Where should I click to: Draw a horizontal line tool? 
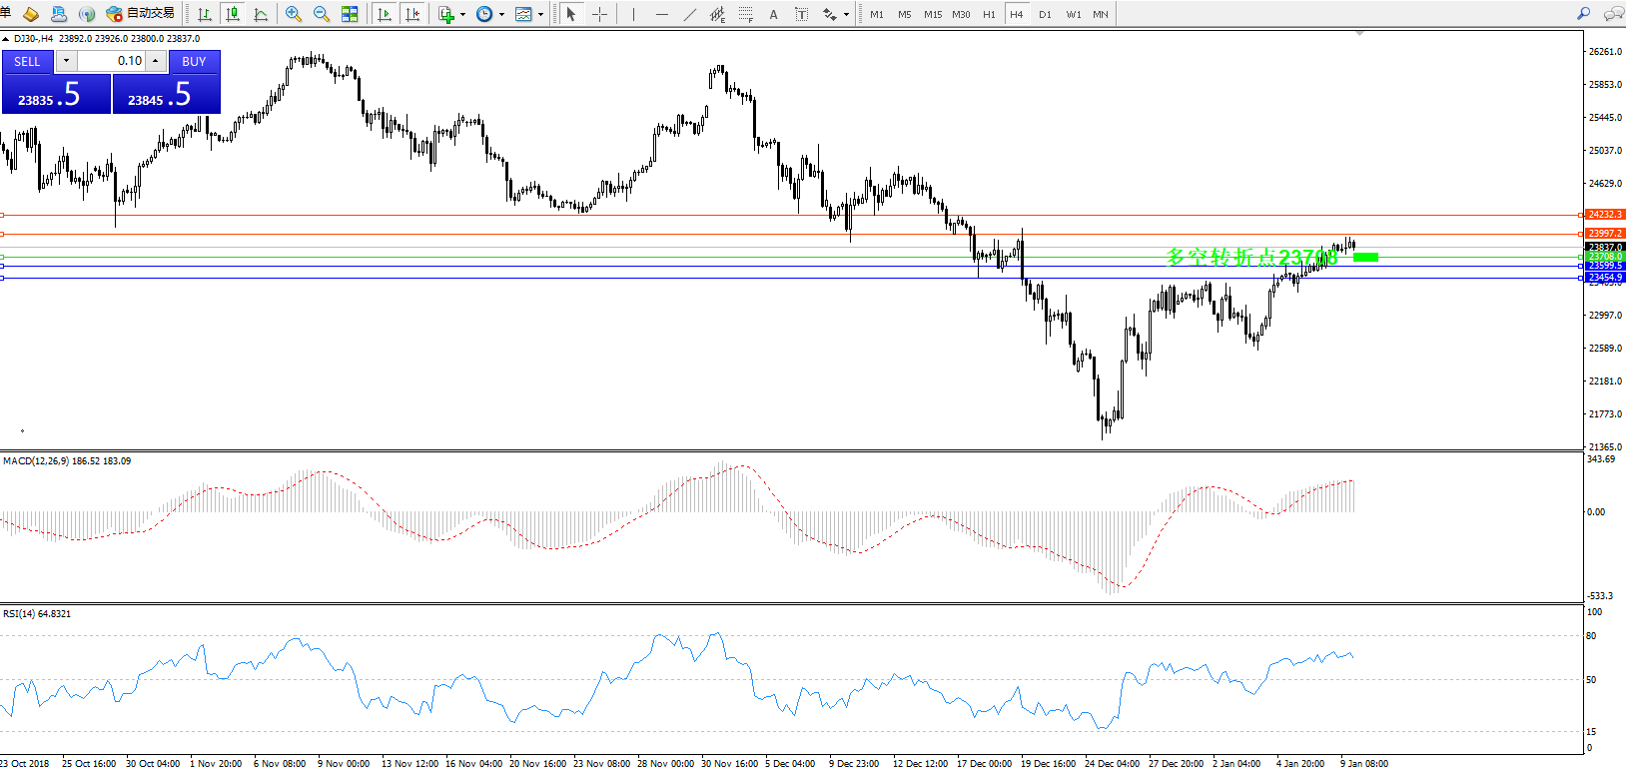(661, 14)
